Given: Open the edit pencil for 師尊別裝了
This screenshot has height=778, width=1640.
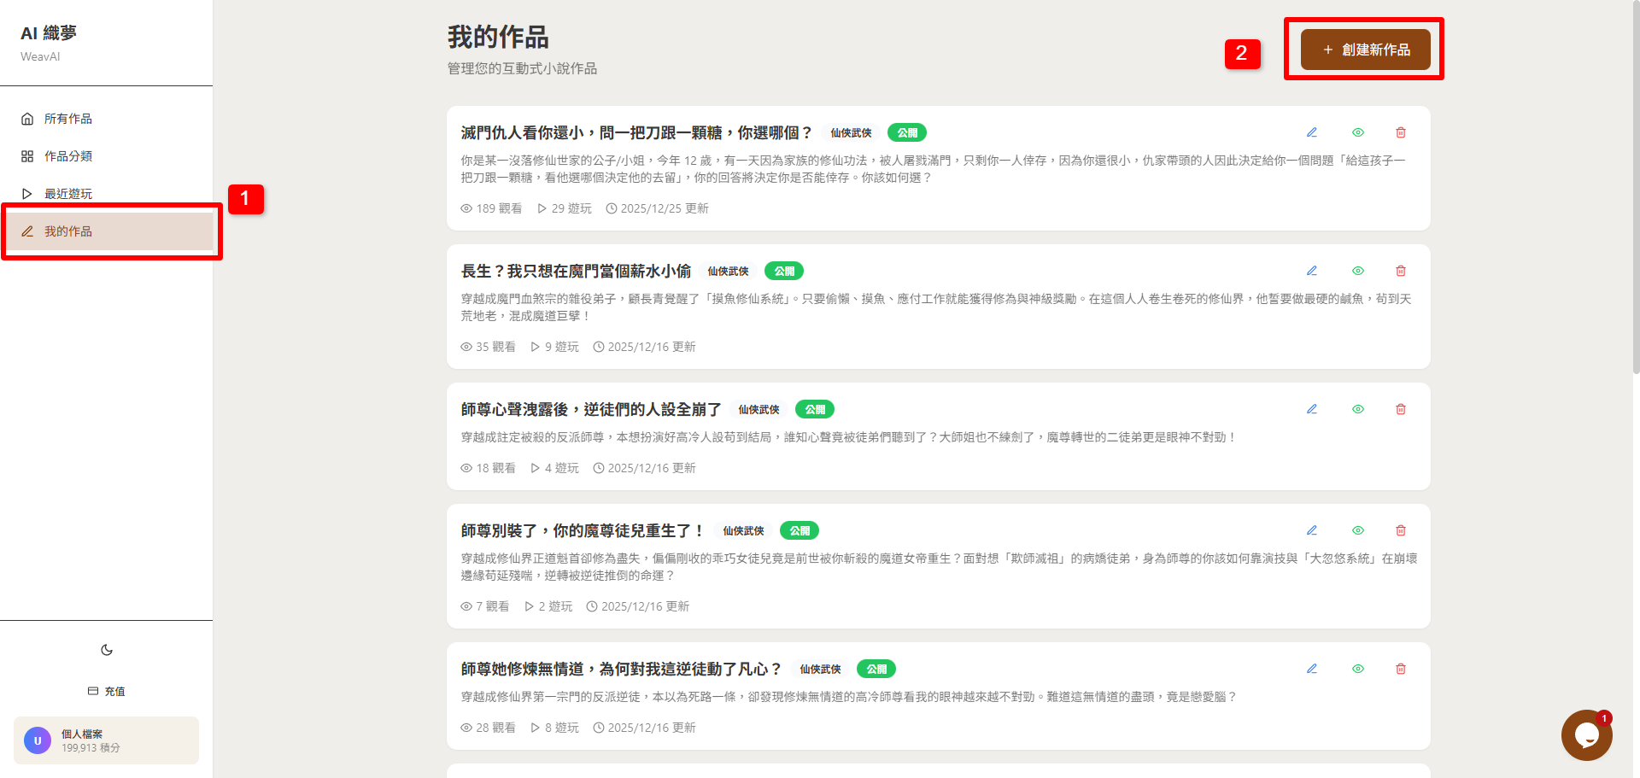Looking at the screenshot, I should 1312,530.
